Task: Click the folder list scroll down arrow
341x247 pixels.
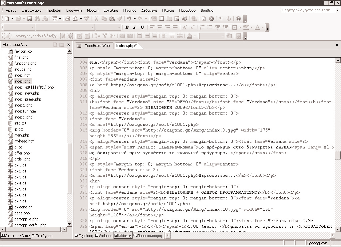Action: 69,224
